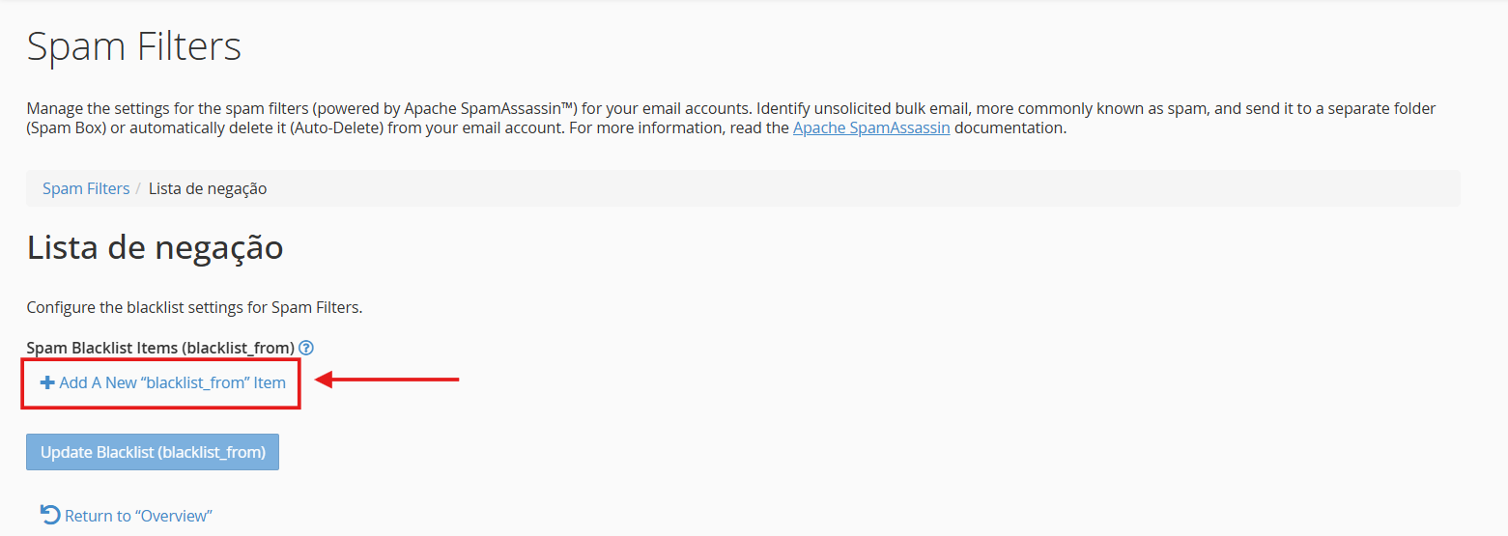1508x536 pixels.
Task: Click the "Configure the blacklist settings" text
Action: 194,308
